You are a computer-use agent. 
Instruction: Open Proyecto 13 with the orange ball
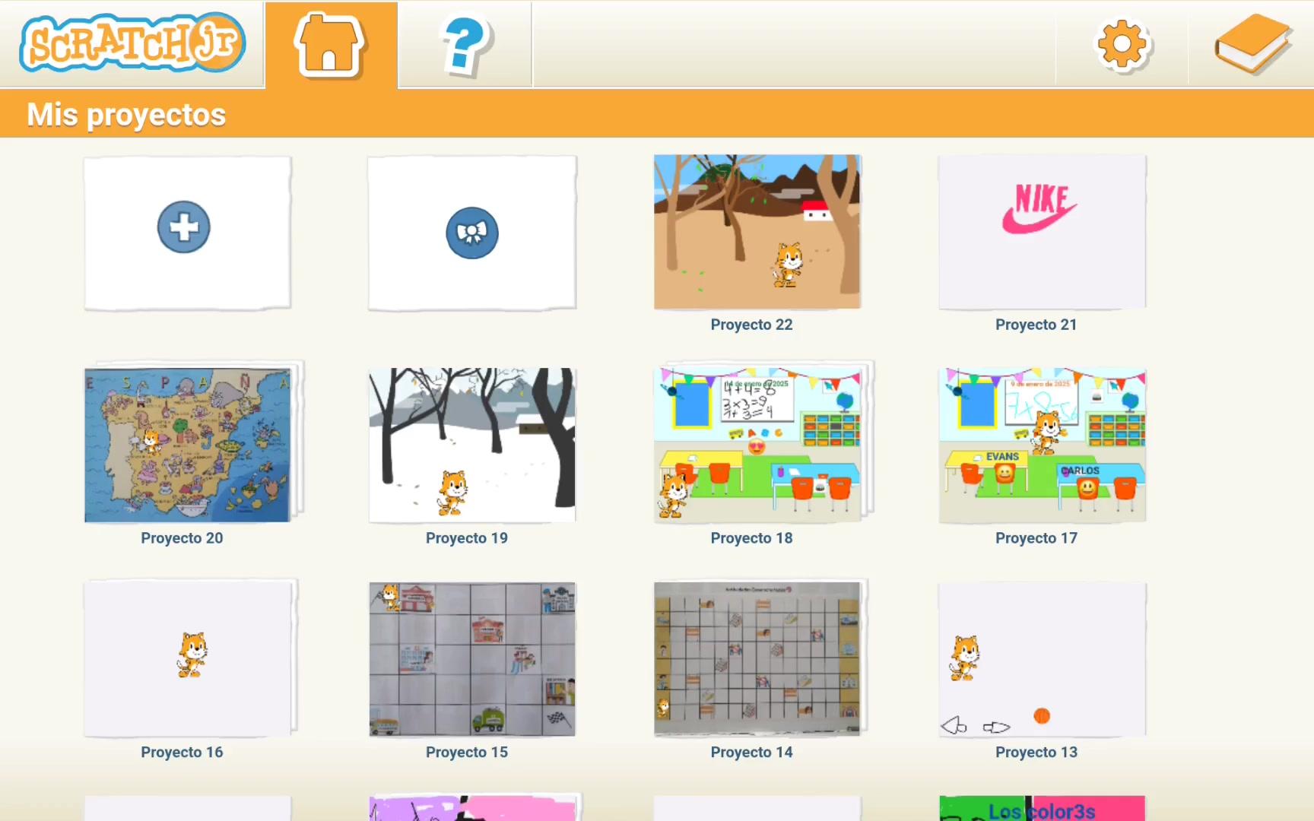click(x=1042, y=659)
